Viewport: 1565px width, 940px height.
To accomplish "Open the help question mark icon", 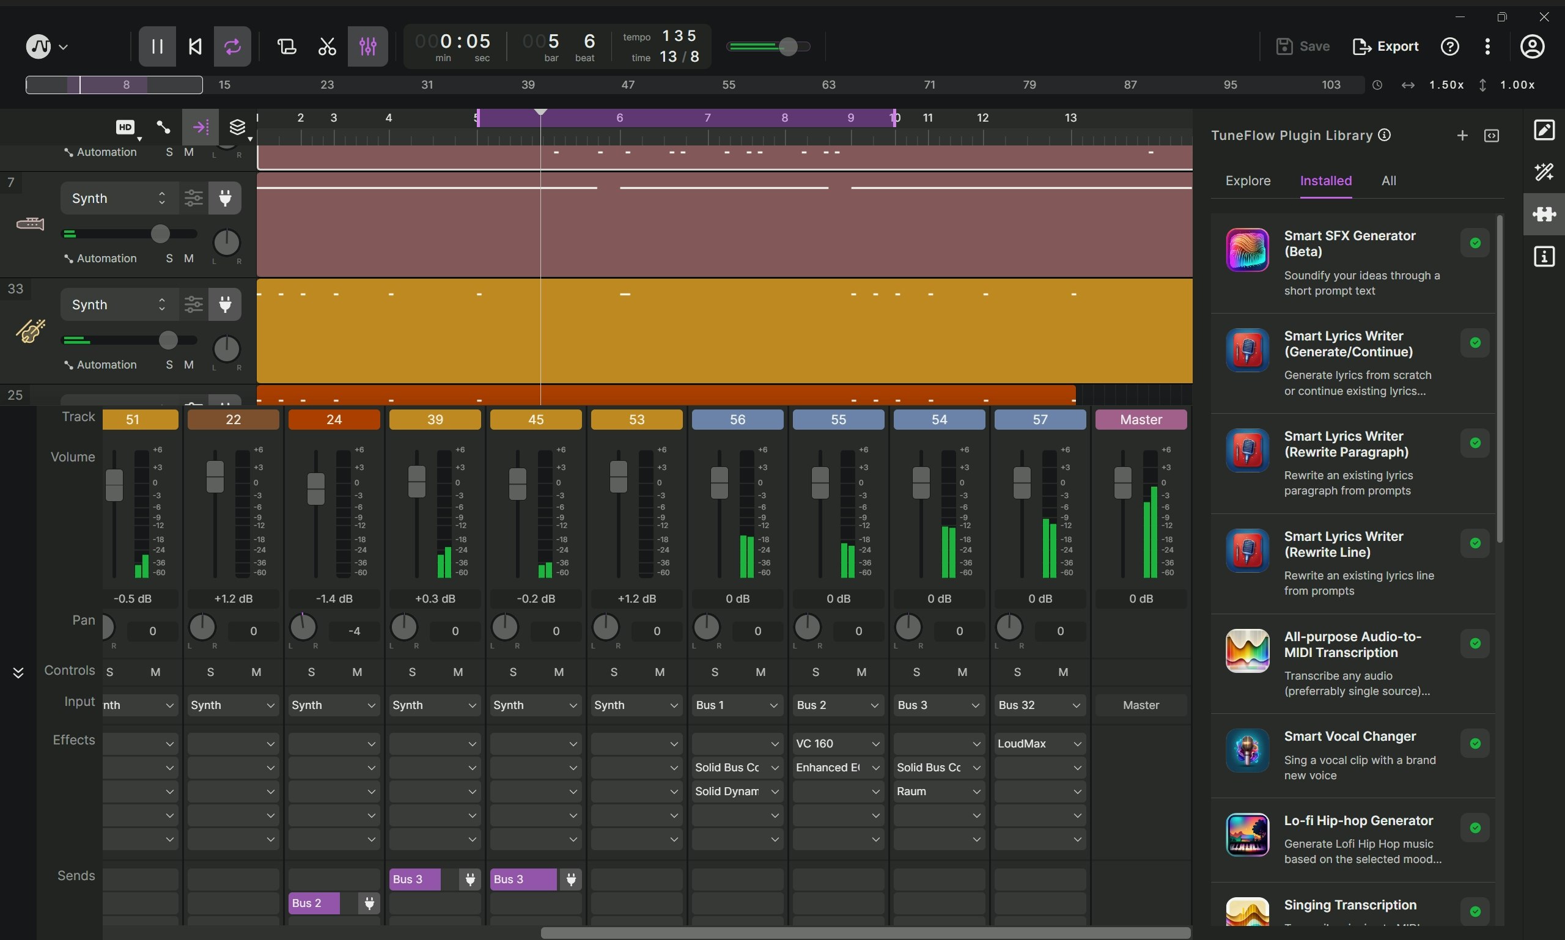I will [1449, 46].
